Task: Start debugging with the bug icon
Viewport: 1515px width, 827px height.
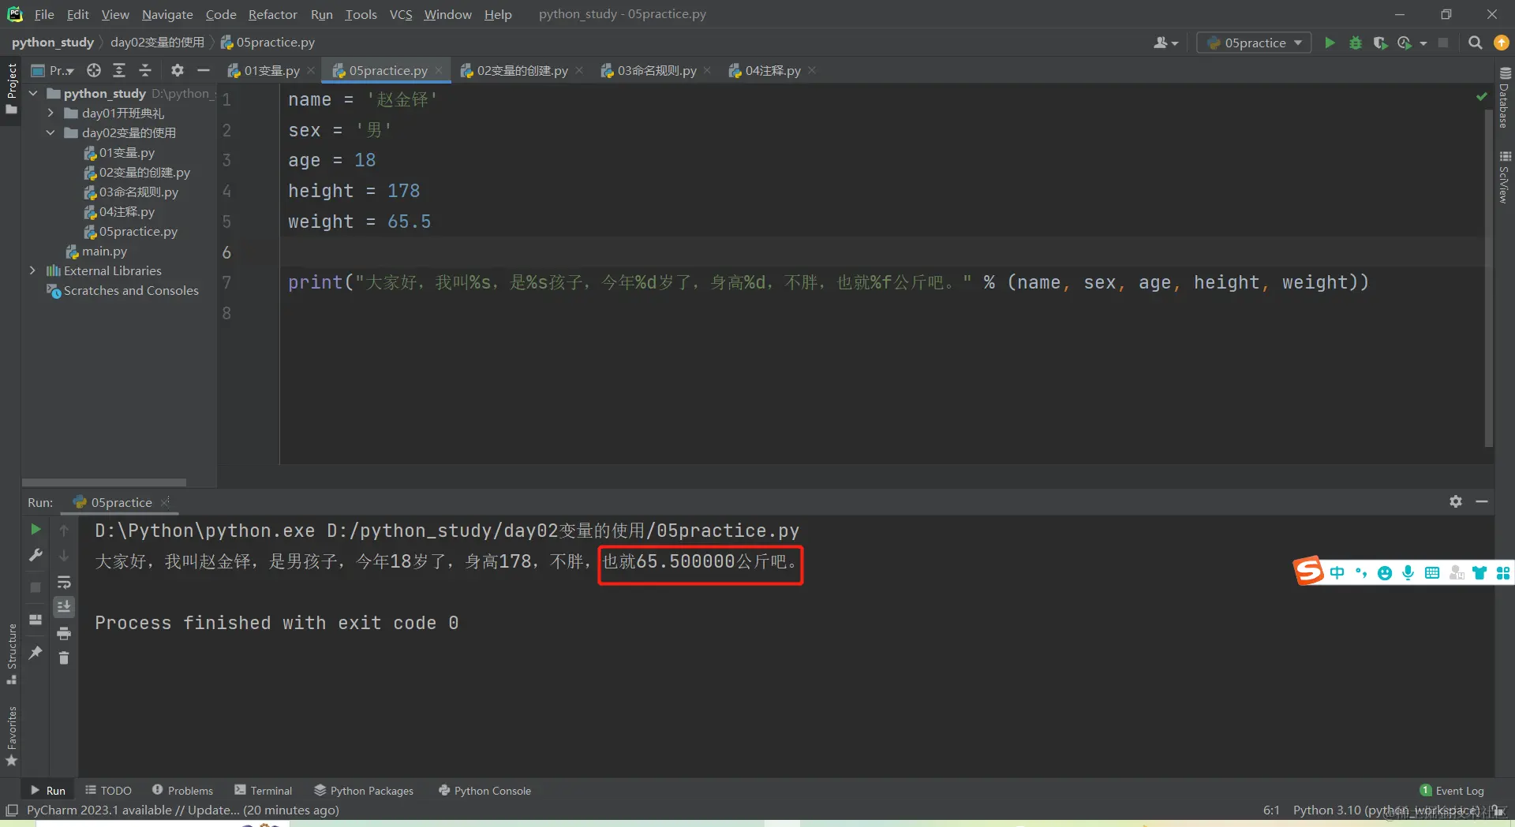Action: tap(1355, 43)
